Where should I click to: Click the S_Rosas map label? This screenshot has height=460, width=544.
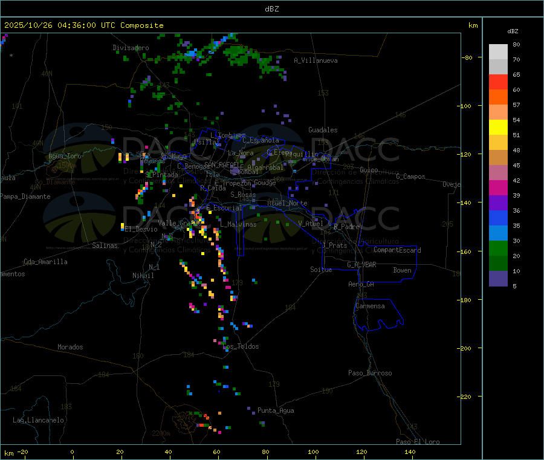243,195
